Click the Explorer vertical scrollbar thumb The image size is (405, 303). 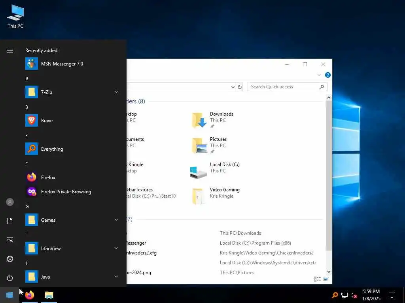click(329, 175)
